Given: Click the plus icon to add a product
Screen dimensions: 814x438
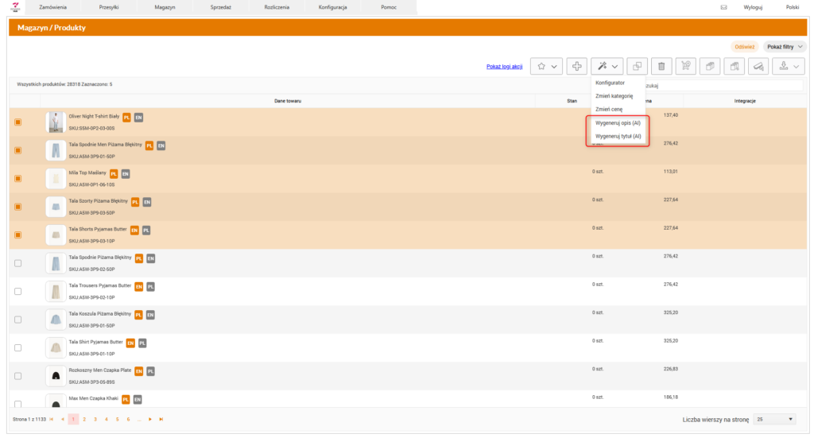Looking at the screenshot, I should coord(577,67).
